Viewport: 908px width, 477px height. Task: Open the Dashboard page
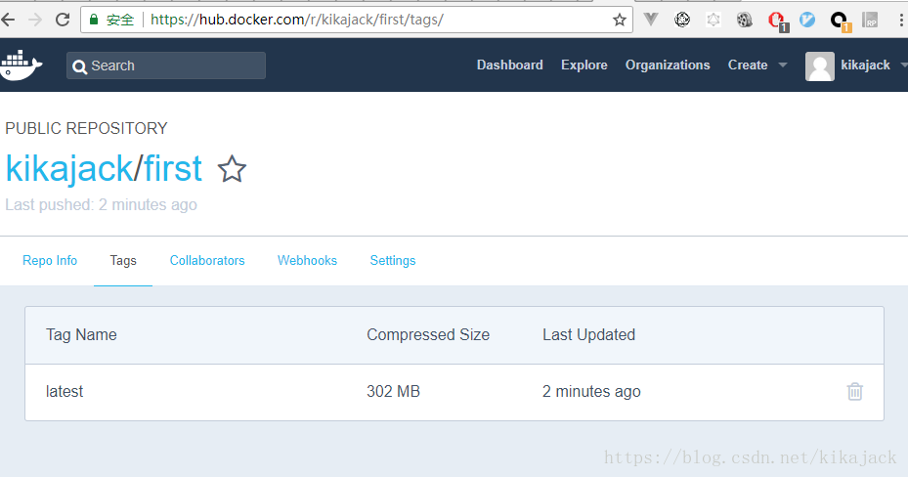509,65
